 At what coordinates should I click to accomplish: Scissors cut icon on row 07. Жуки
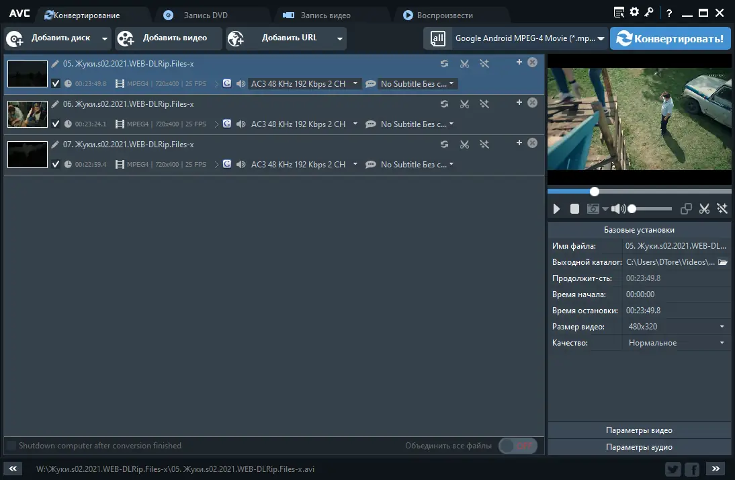pyautogui.click(x=464, y=144)
